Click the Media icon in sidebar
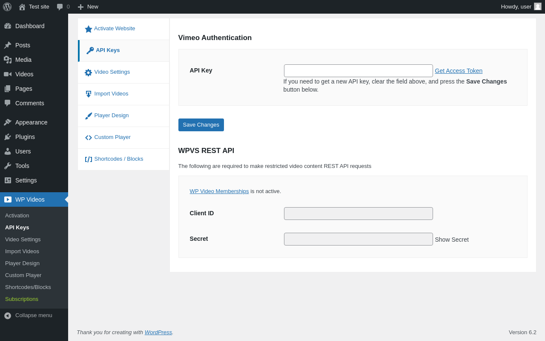The height and width of the screenshot is (341, 545). point(8,60)
